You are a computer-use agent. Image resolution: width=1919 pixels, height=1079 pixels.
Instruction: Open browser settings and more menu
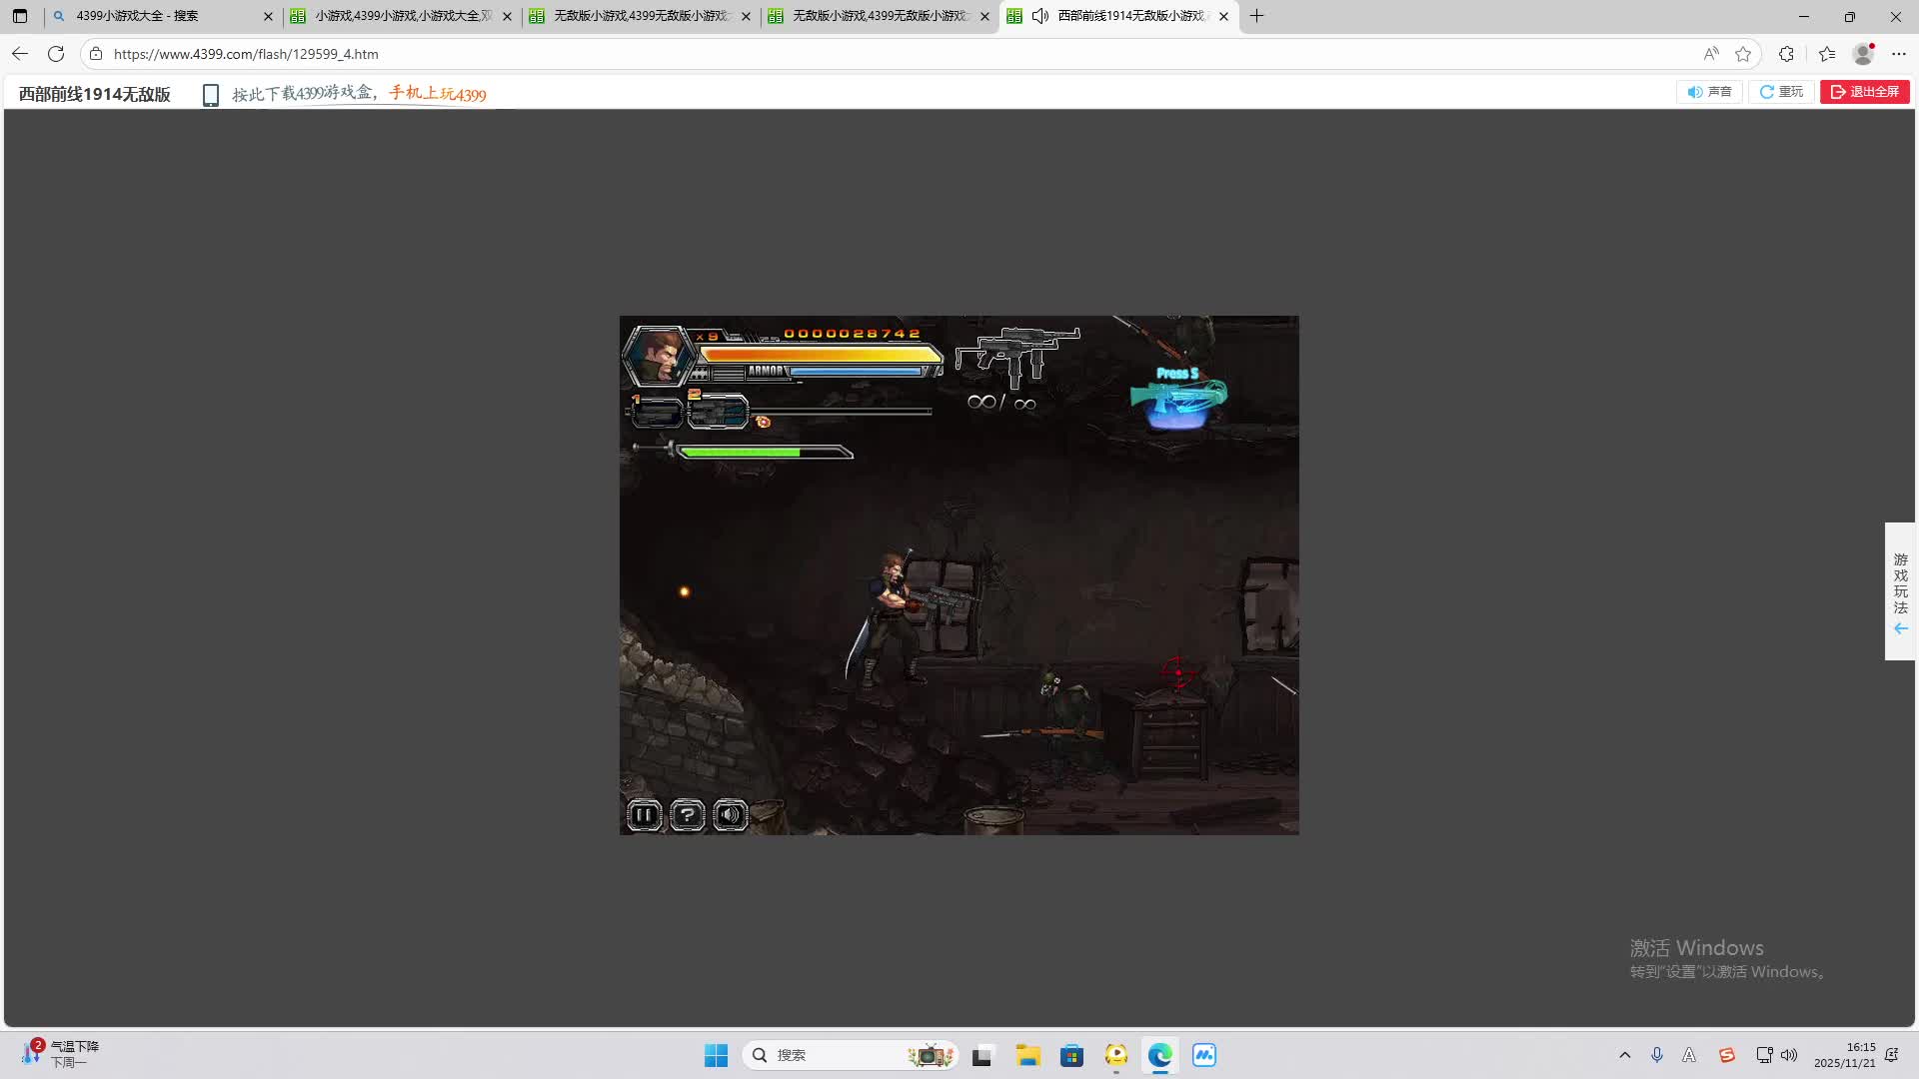click(1899, 54)
